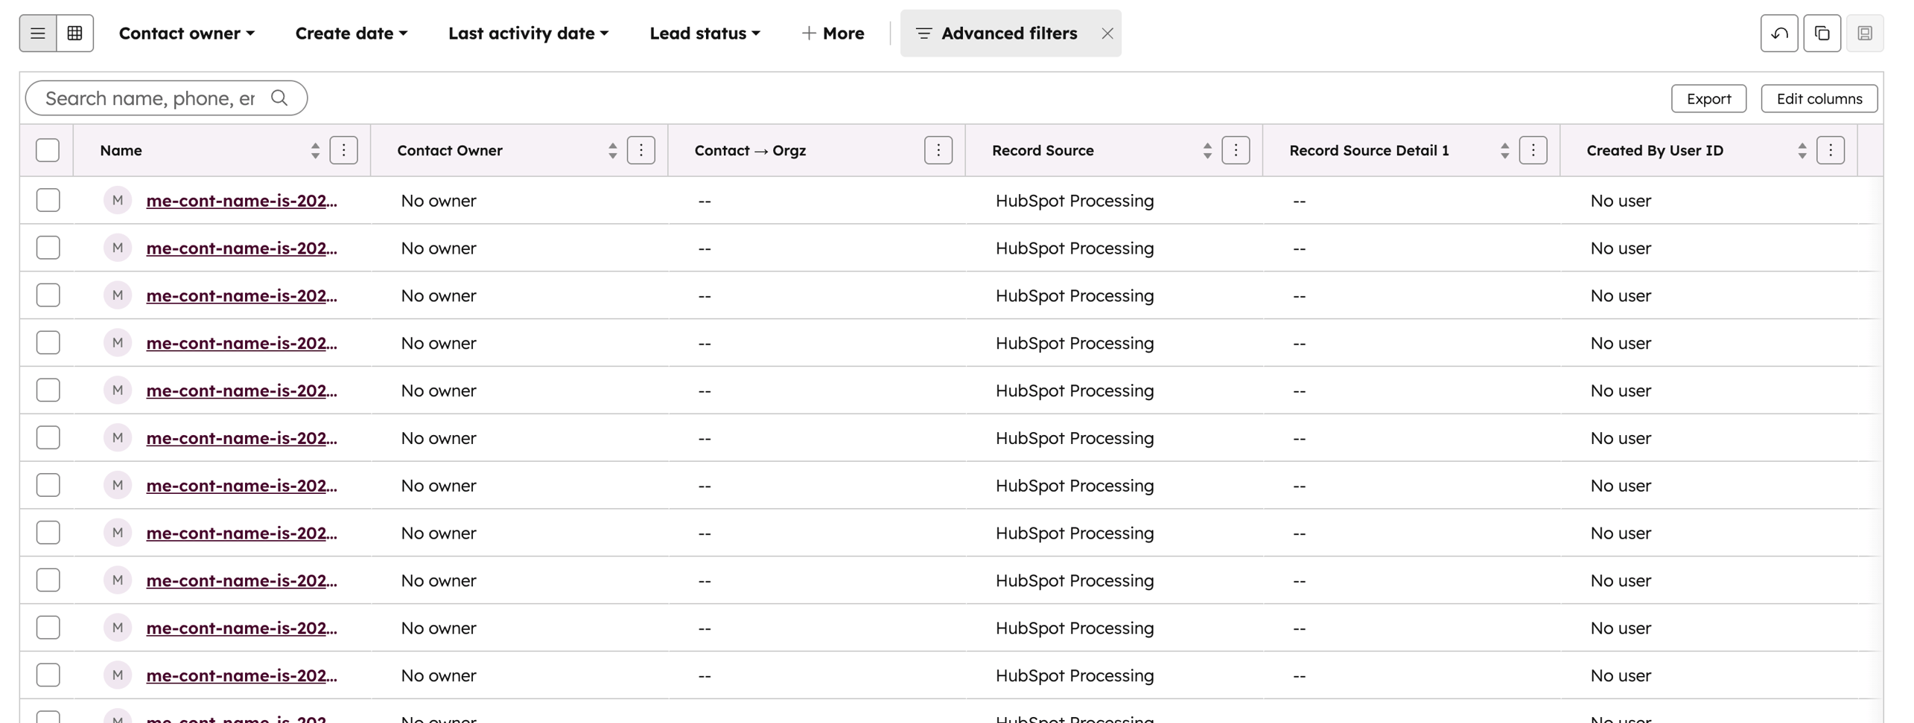Click the copy view icon
Screen dimensions: 1914x723
1821,33
